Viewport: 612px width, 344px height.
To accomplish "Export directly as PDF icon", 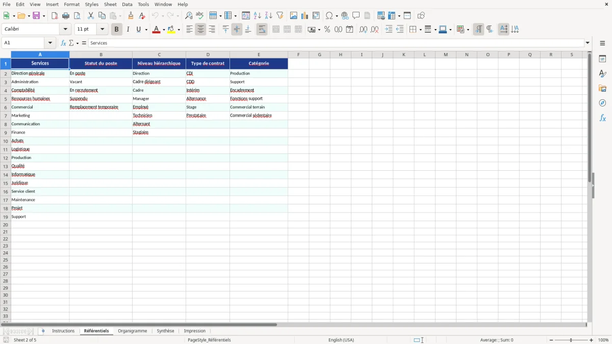I will (55, 16).
